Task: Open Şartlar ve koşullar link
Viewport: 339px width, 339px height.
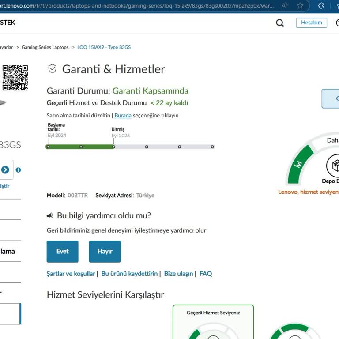Action: point(71,274)
